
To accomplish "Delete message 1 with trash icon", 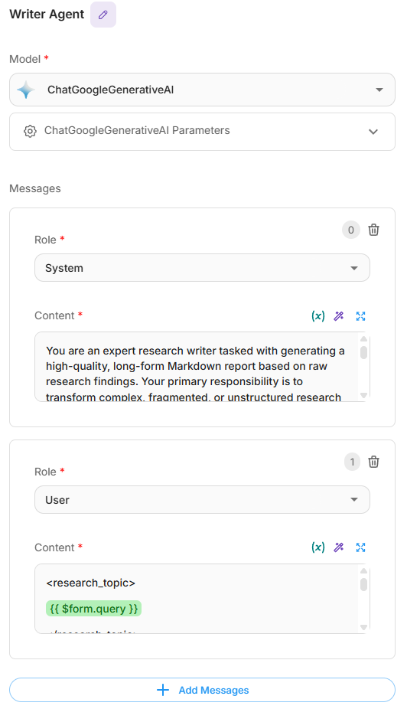I will click(x=373, y=462).
